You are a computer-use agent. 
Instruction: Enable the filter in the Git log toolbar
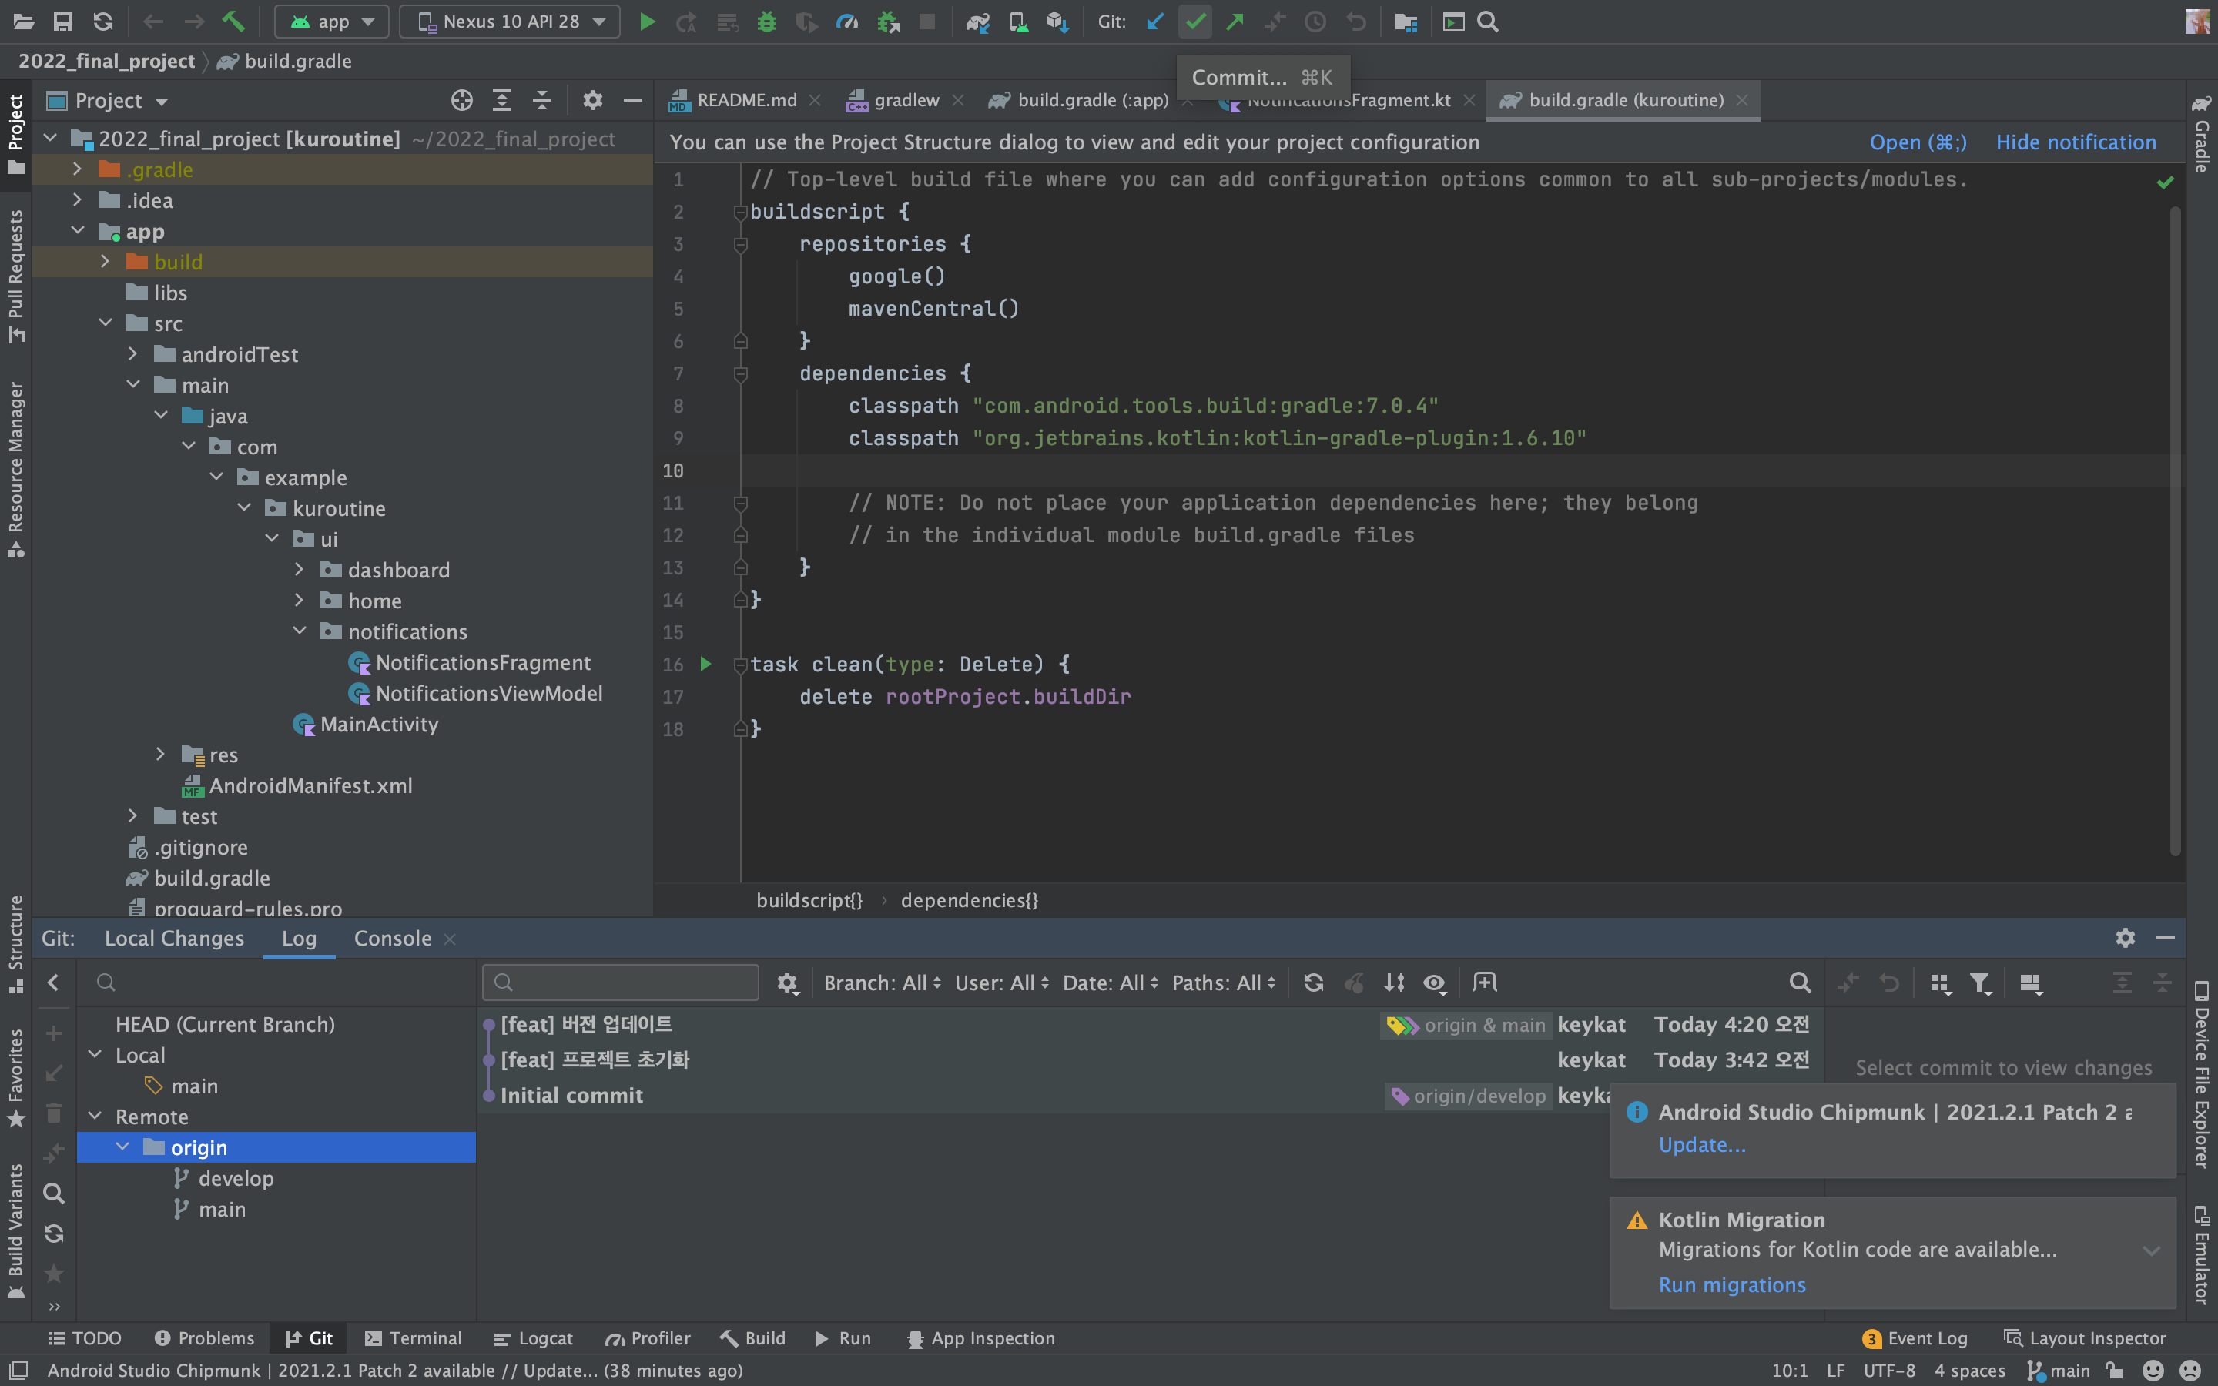pos(1981,982)
